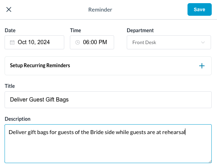Click the Date field label
This screenshot has width=217, height=168.
[x=10, y=30]
